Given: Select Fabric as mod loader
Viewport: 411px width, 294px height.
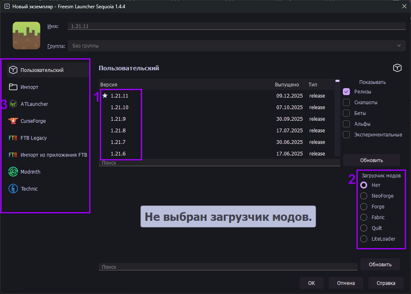Looking at the screenshot, I should tap(364, 217).
